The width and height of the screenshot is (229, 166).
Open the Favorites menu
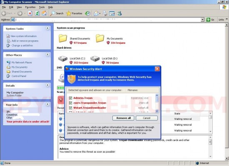30,7
